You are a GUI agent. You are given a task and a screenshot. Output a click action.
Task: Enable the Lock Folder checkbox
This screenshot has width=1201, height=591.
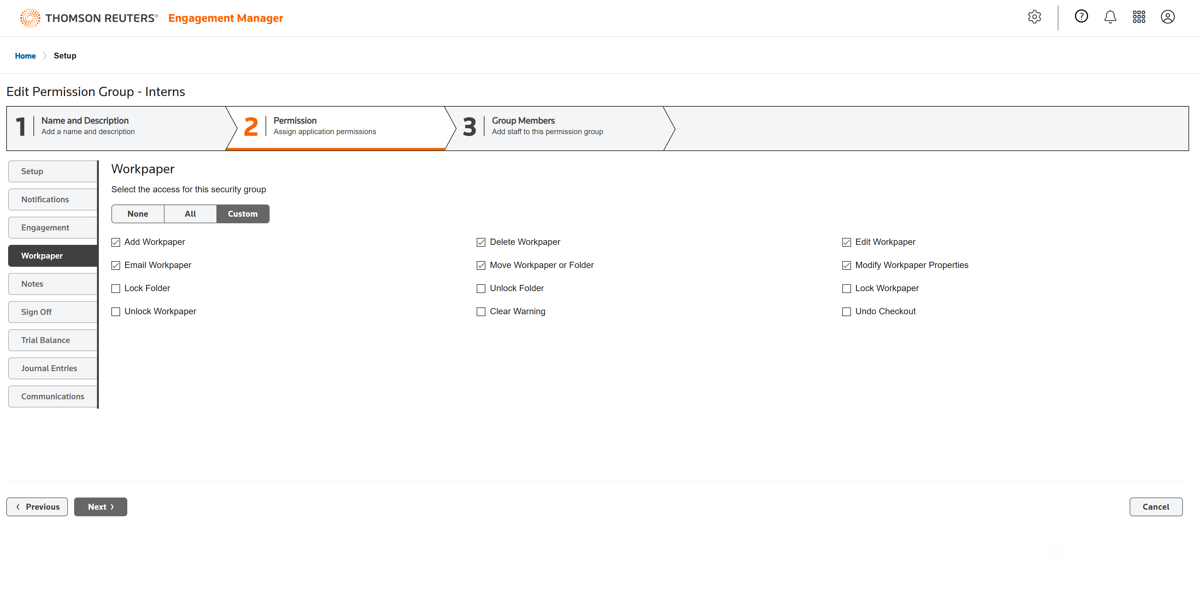tap(116, 289)
